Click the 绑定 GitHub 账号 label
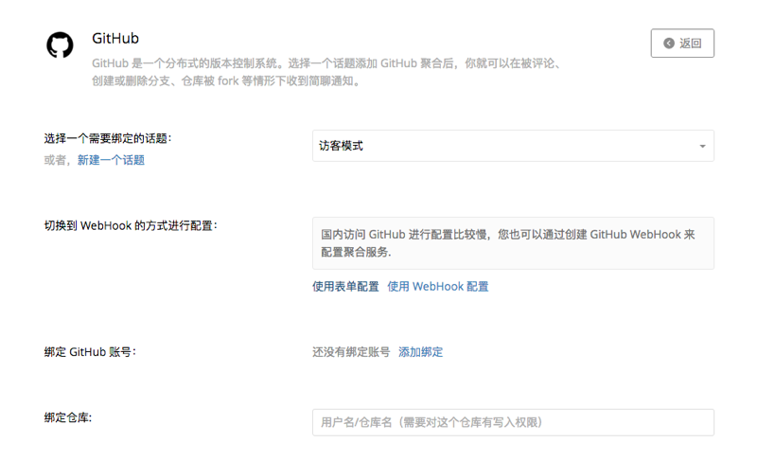The height and width of the screenshot is (460, 757). pos(90,352)
